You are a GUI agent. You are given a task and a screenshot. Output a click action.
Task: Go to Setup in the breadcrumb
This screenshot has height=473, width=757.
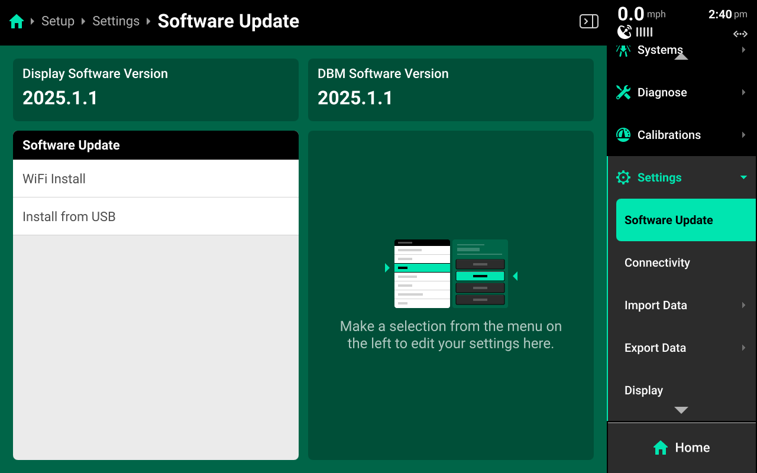[x=58, y=21]
